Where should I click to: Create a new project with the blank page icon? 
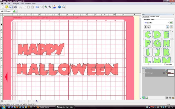pyautogui.click(x=3, y=7)
